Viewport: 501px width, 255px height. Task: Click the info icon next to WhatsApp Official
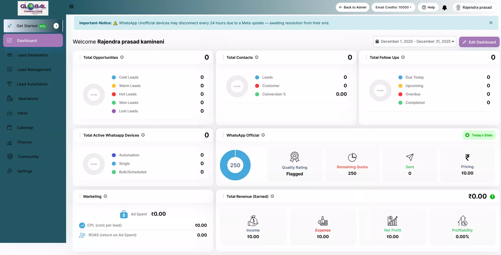click(263, 135)
